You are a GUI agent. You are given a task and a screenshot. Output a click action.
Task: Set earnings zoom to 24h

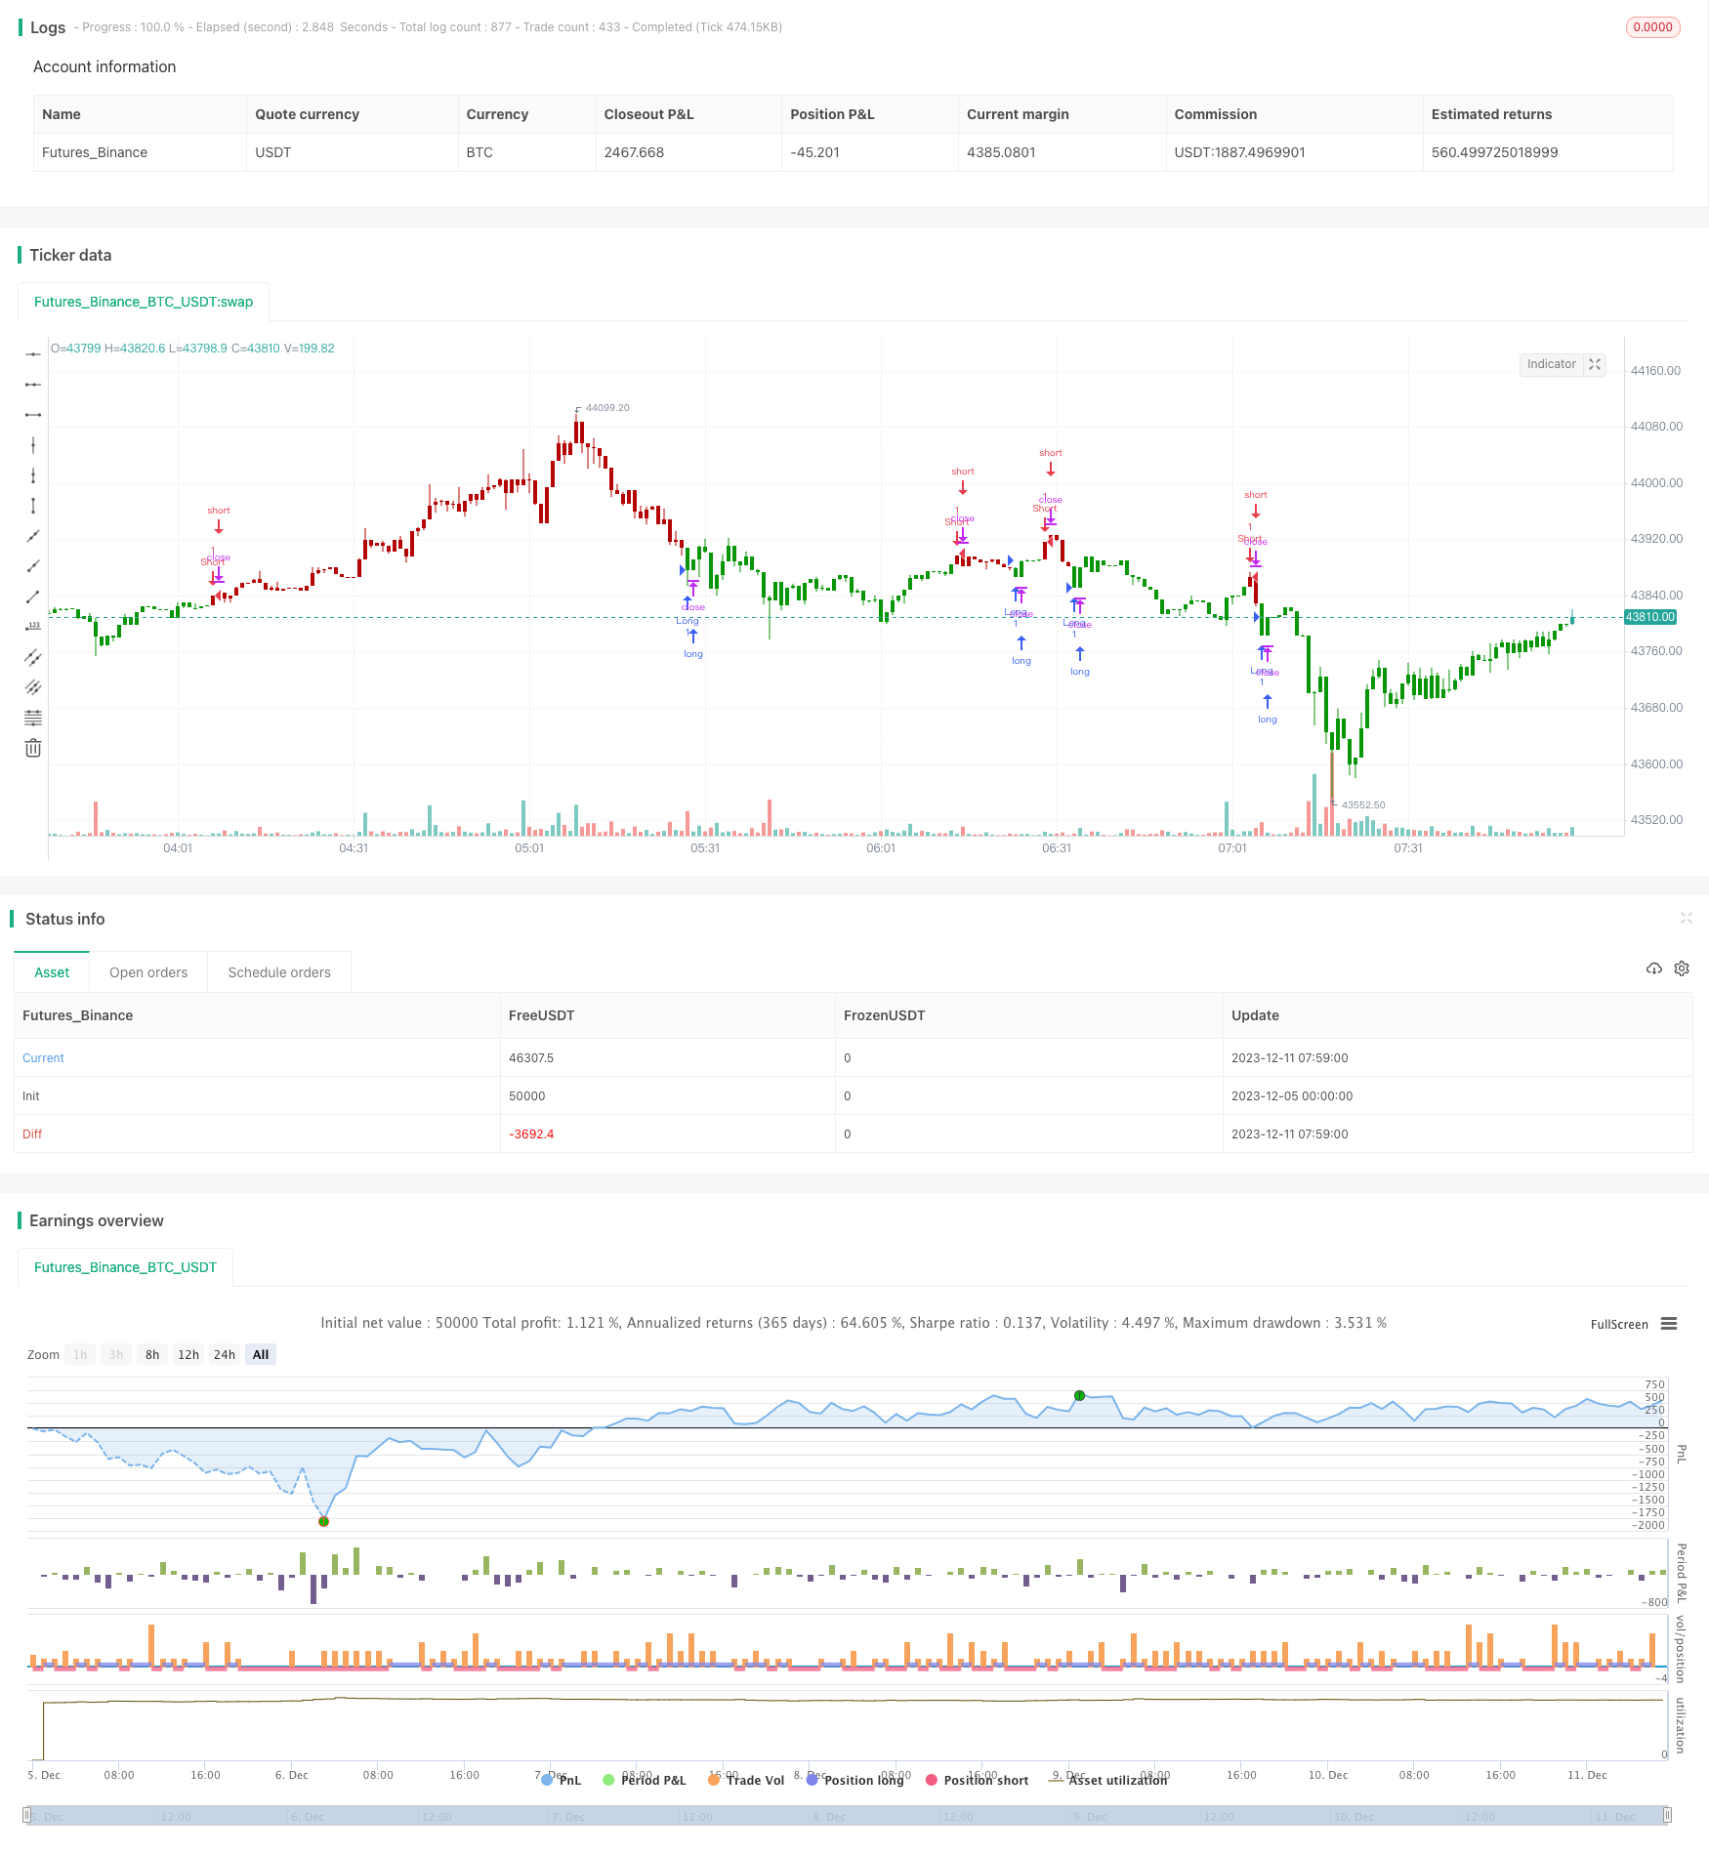(x=225, y=1354)
